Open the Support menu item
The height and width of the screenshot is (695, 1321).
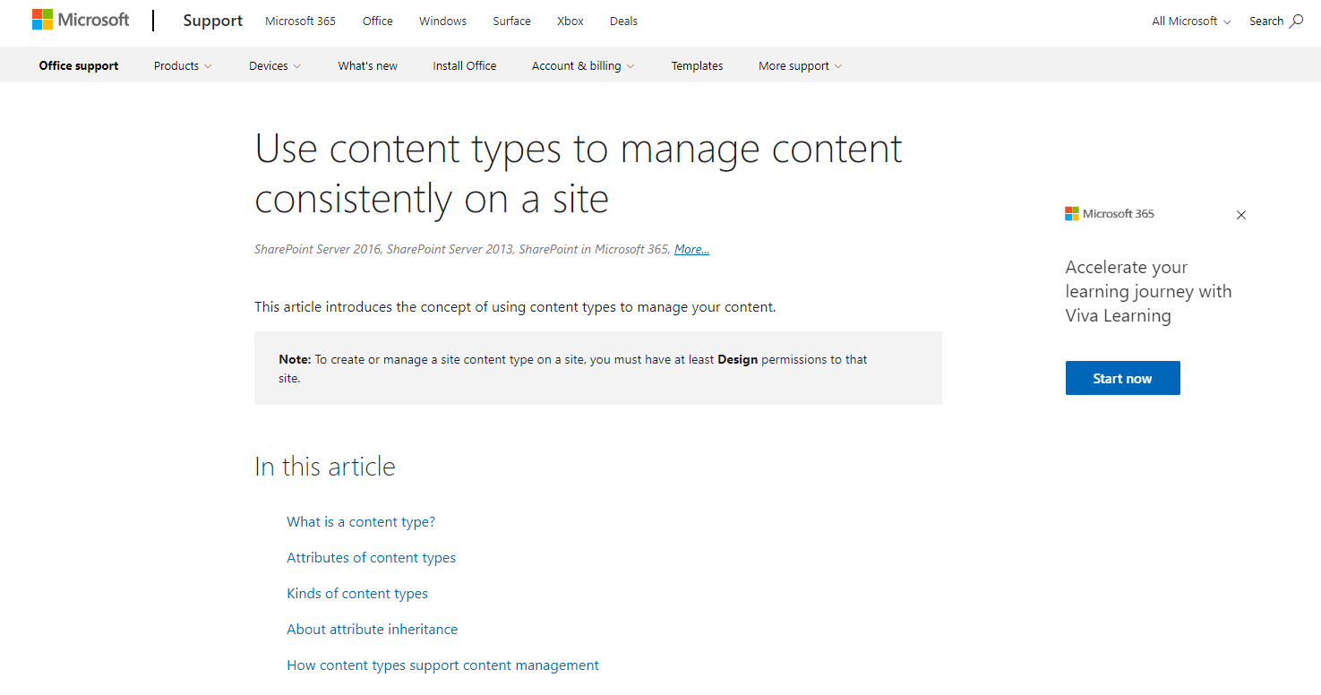click(212, 20)
